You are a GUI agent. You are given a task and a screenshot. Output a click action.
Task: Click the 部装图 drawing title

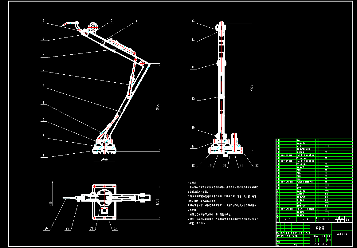tap(320, 227)
